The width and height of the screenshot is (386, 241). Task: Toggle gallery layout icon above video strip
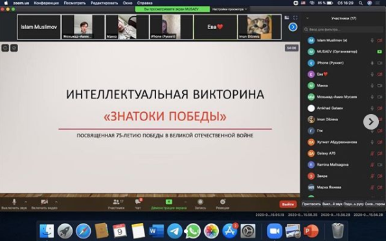[x=287, y=17]
